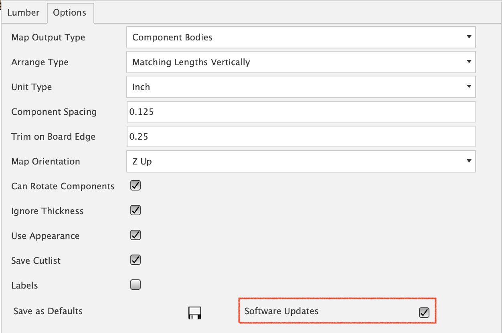Click the Component Spacing label
Viewport: 502px width, 333px height.
click(x=54, y=112)
